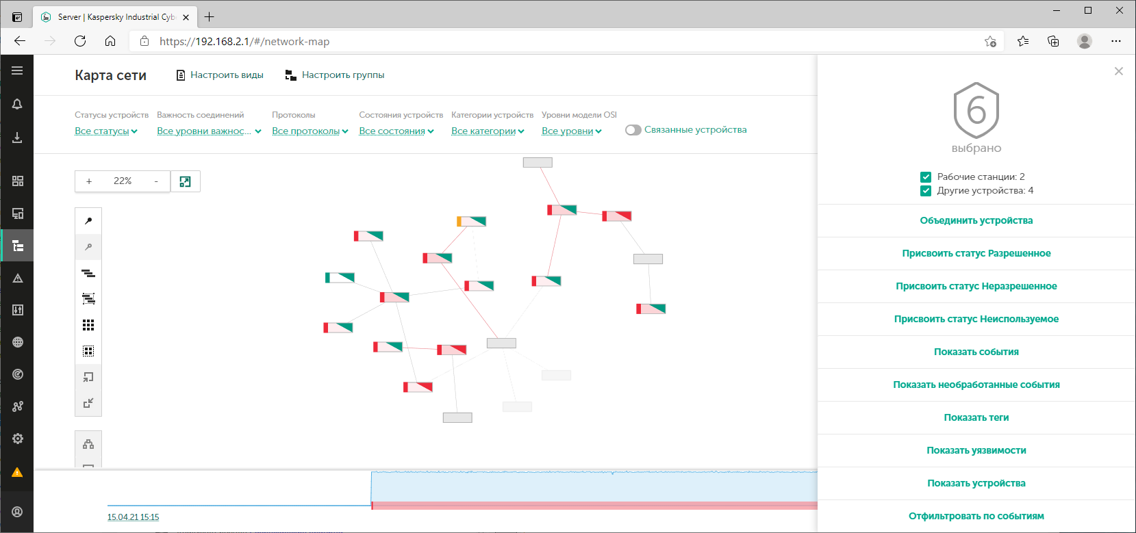Click Показать уязвимости
The width and height of the screenshot is (1136, 533).
tap(976, 450)
